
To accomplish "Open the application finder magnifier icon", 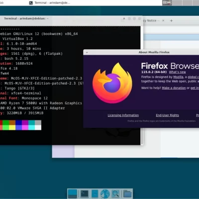I will (x=115, y=194).
